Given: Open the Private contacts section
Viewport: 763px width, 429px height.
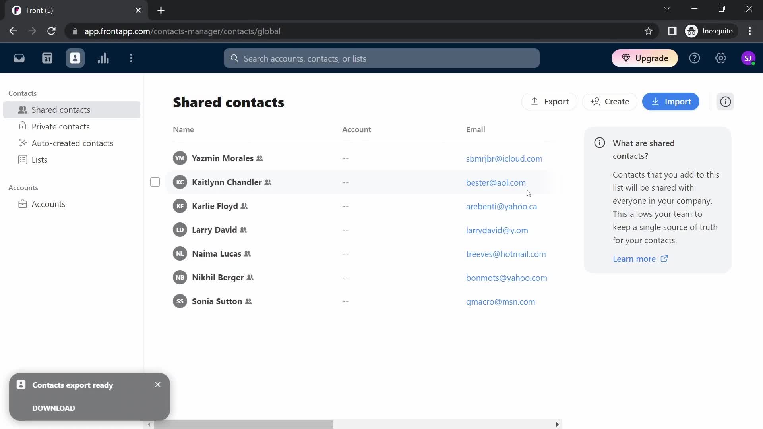Looking at the screenshot, I should (x=60, y=126).
